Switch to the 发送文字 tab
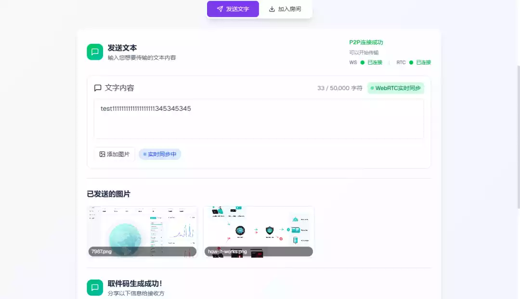 (x=233, y=9)
